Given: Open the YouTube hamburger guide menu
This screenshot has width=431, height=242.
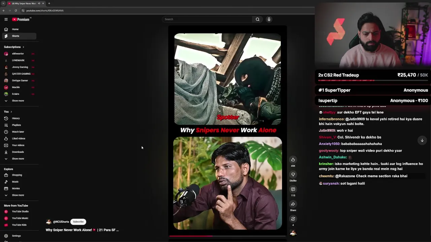Looking at the screenshot, I should tap(6, 19).
